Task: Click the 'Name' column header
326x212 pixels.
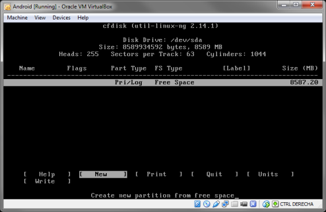Action: click(x=27, y=68)
